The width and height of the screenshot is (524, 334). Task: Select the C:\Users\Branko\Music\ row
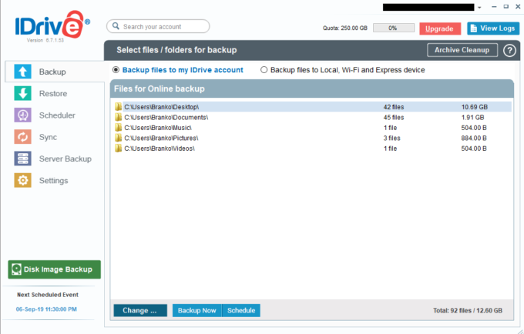[313, 128]
